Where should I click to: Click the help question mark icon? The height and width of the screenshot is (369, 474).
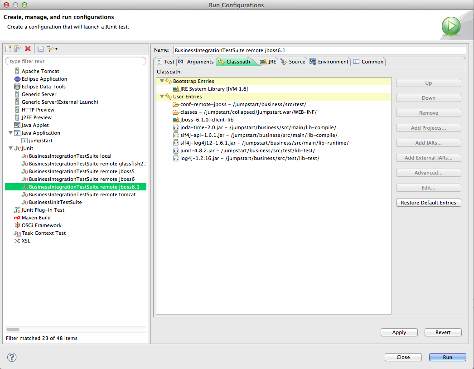tap(12, 357)
